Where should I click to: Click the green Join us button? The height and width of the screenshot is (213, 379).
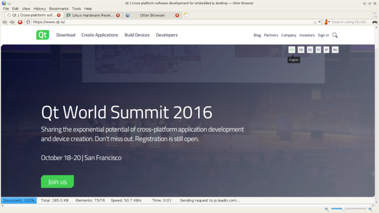pos(57,182)
